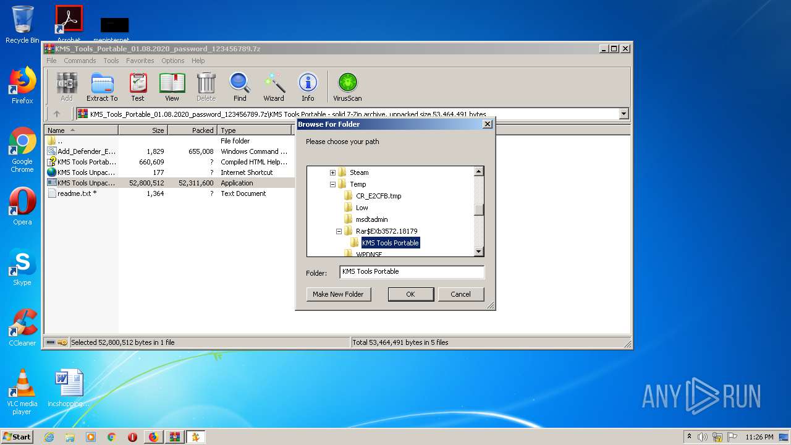Open the Start menu

(x=17, y=437)
